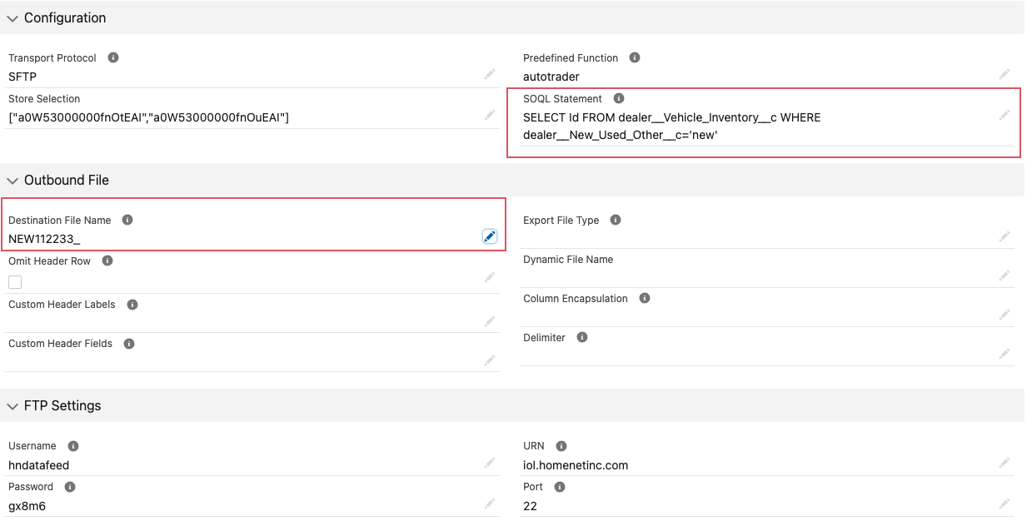Show info tooltip for Username

tap(73, 445)
